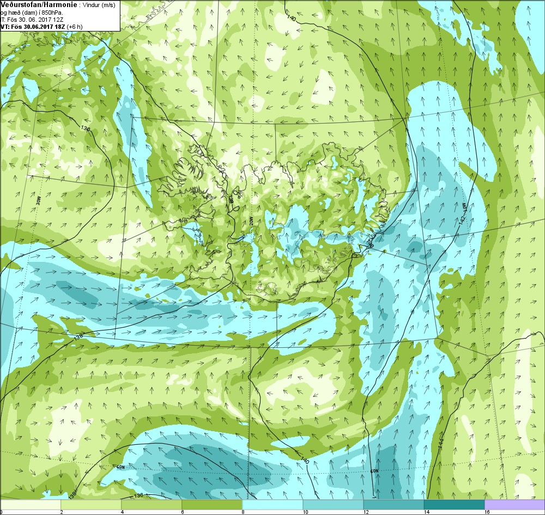Click the "140" contour label north of Iceland

coord(291,18)
